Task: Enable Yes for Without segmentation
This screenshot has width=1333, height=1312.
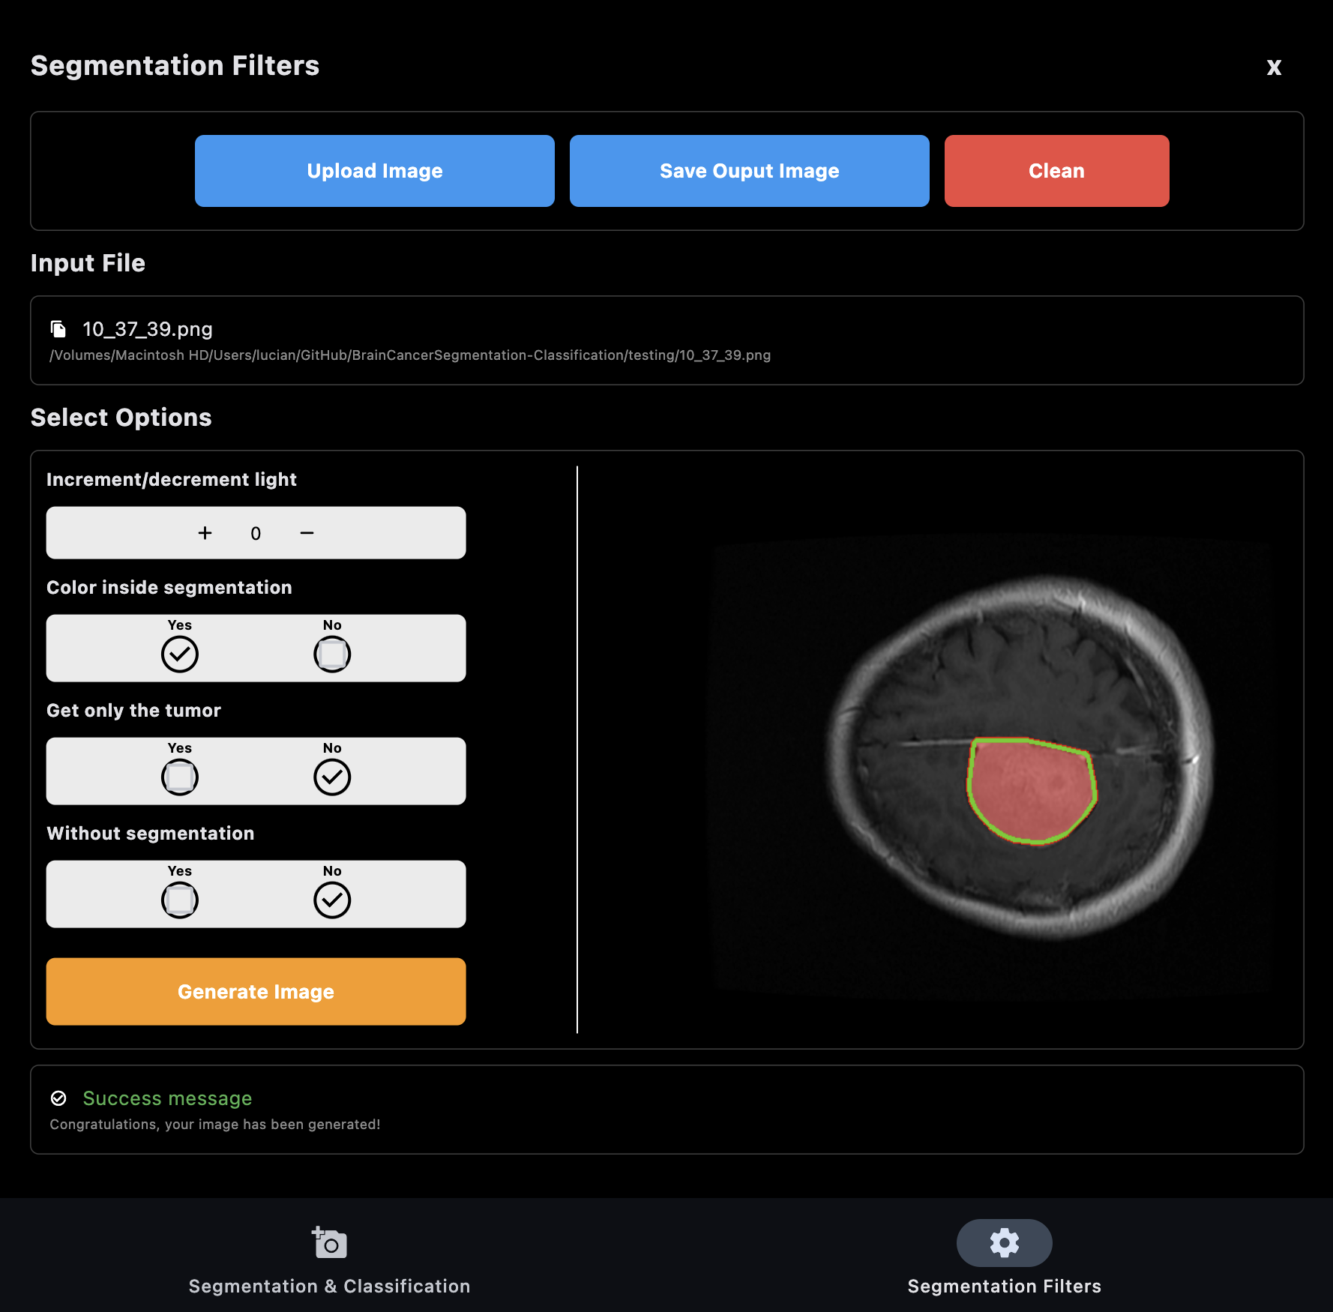Action: [179, 900]
